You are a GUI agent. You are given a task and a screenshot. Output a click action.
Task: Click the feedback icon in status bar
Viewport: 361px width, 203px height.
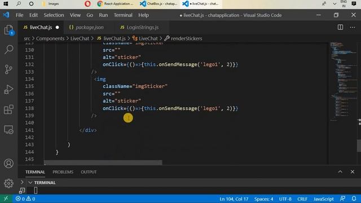(342, 198)
